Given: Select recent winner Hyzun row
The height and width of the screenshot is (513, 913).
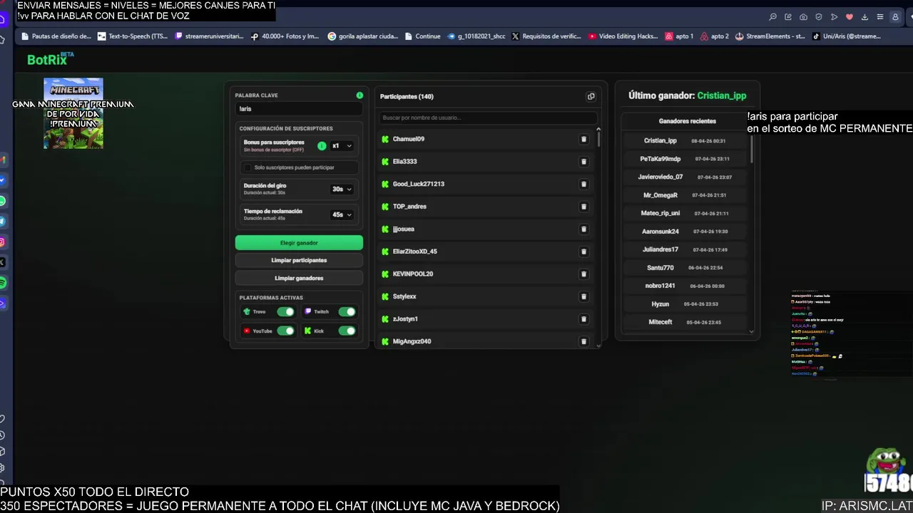Looking at the screenshot, I should [685, 304].
